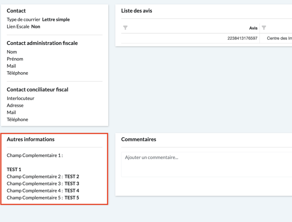Click the 'Contact administration fiscale' heading
292x222 pixels.
[42, 43]
